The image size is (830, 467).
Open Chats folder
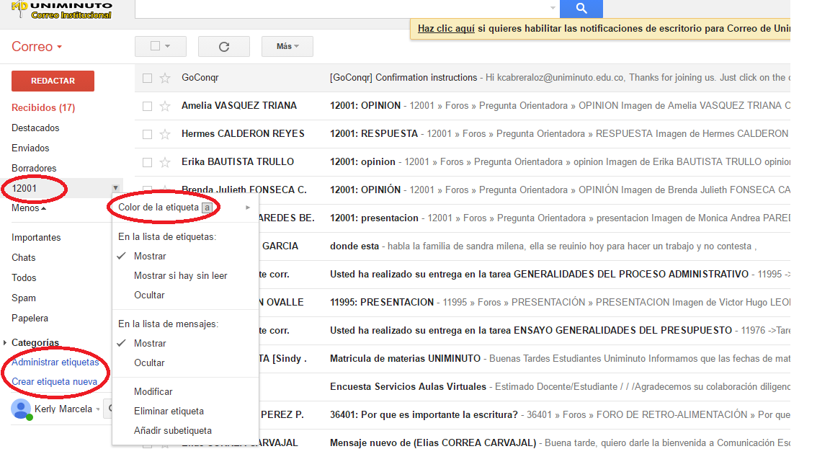pyautogui.click(x=23, y=258)
